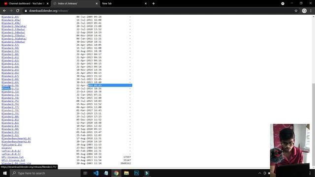
Task: Bookmark this page with the star icon
Action: tap(296, 11)
